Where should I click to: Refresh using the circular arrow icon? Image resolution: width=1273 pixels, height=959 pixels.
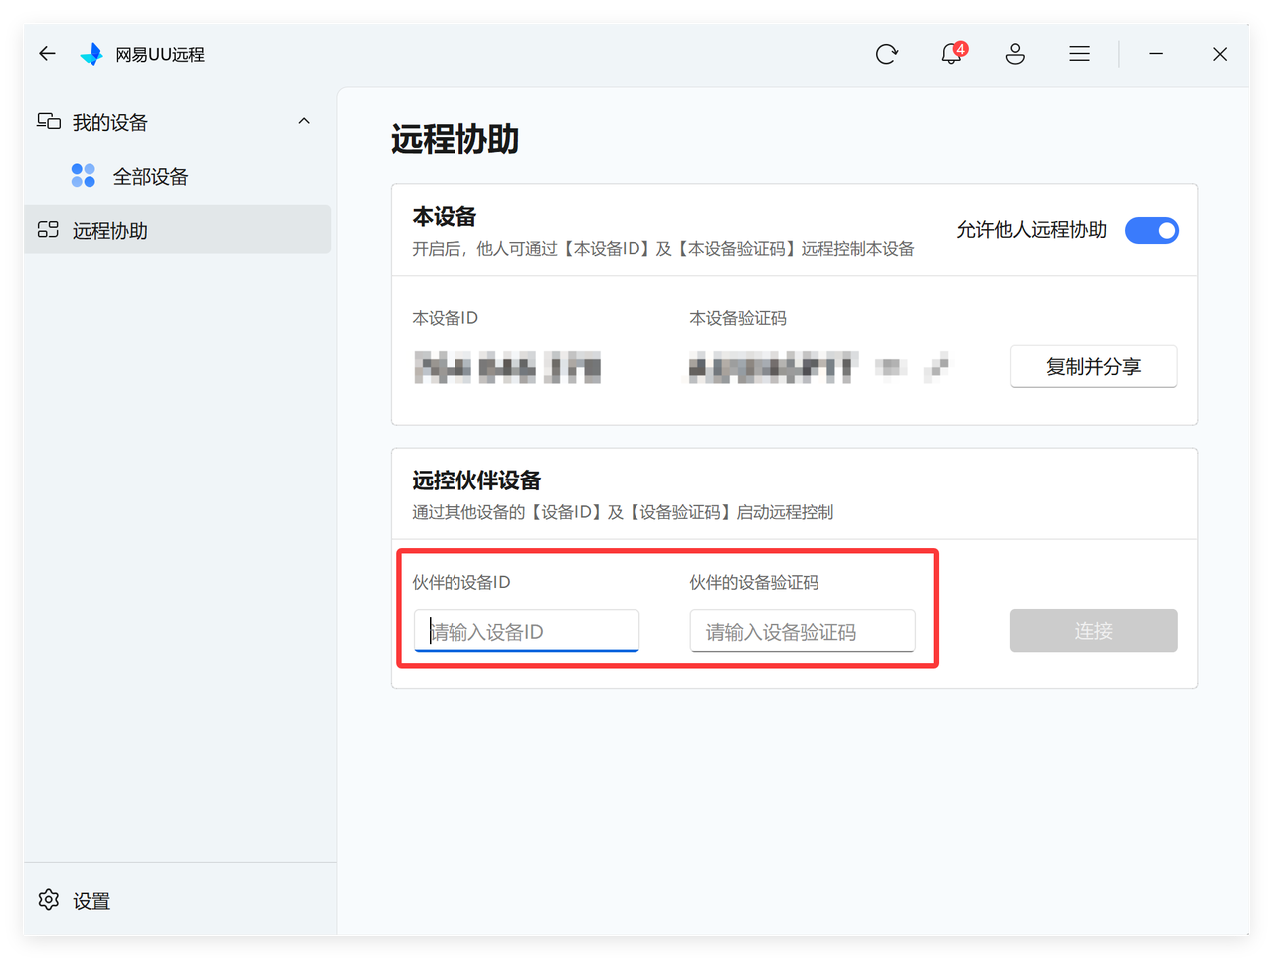(x=887, y=54)
